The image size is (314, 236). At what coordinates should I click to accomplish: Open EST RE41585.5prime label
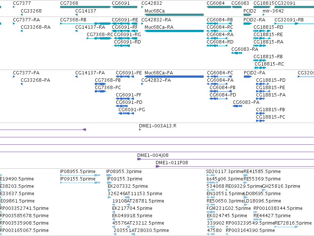pyautogui.click(x=262, y=172)
